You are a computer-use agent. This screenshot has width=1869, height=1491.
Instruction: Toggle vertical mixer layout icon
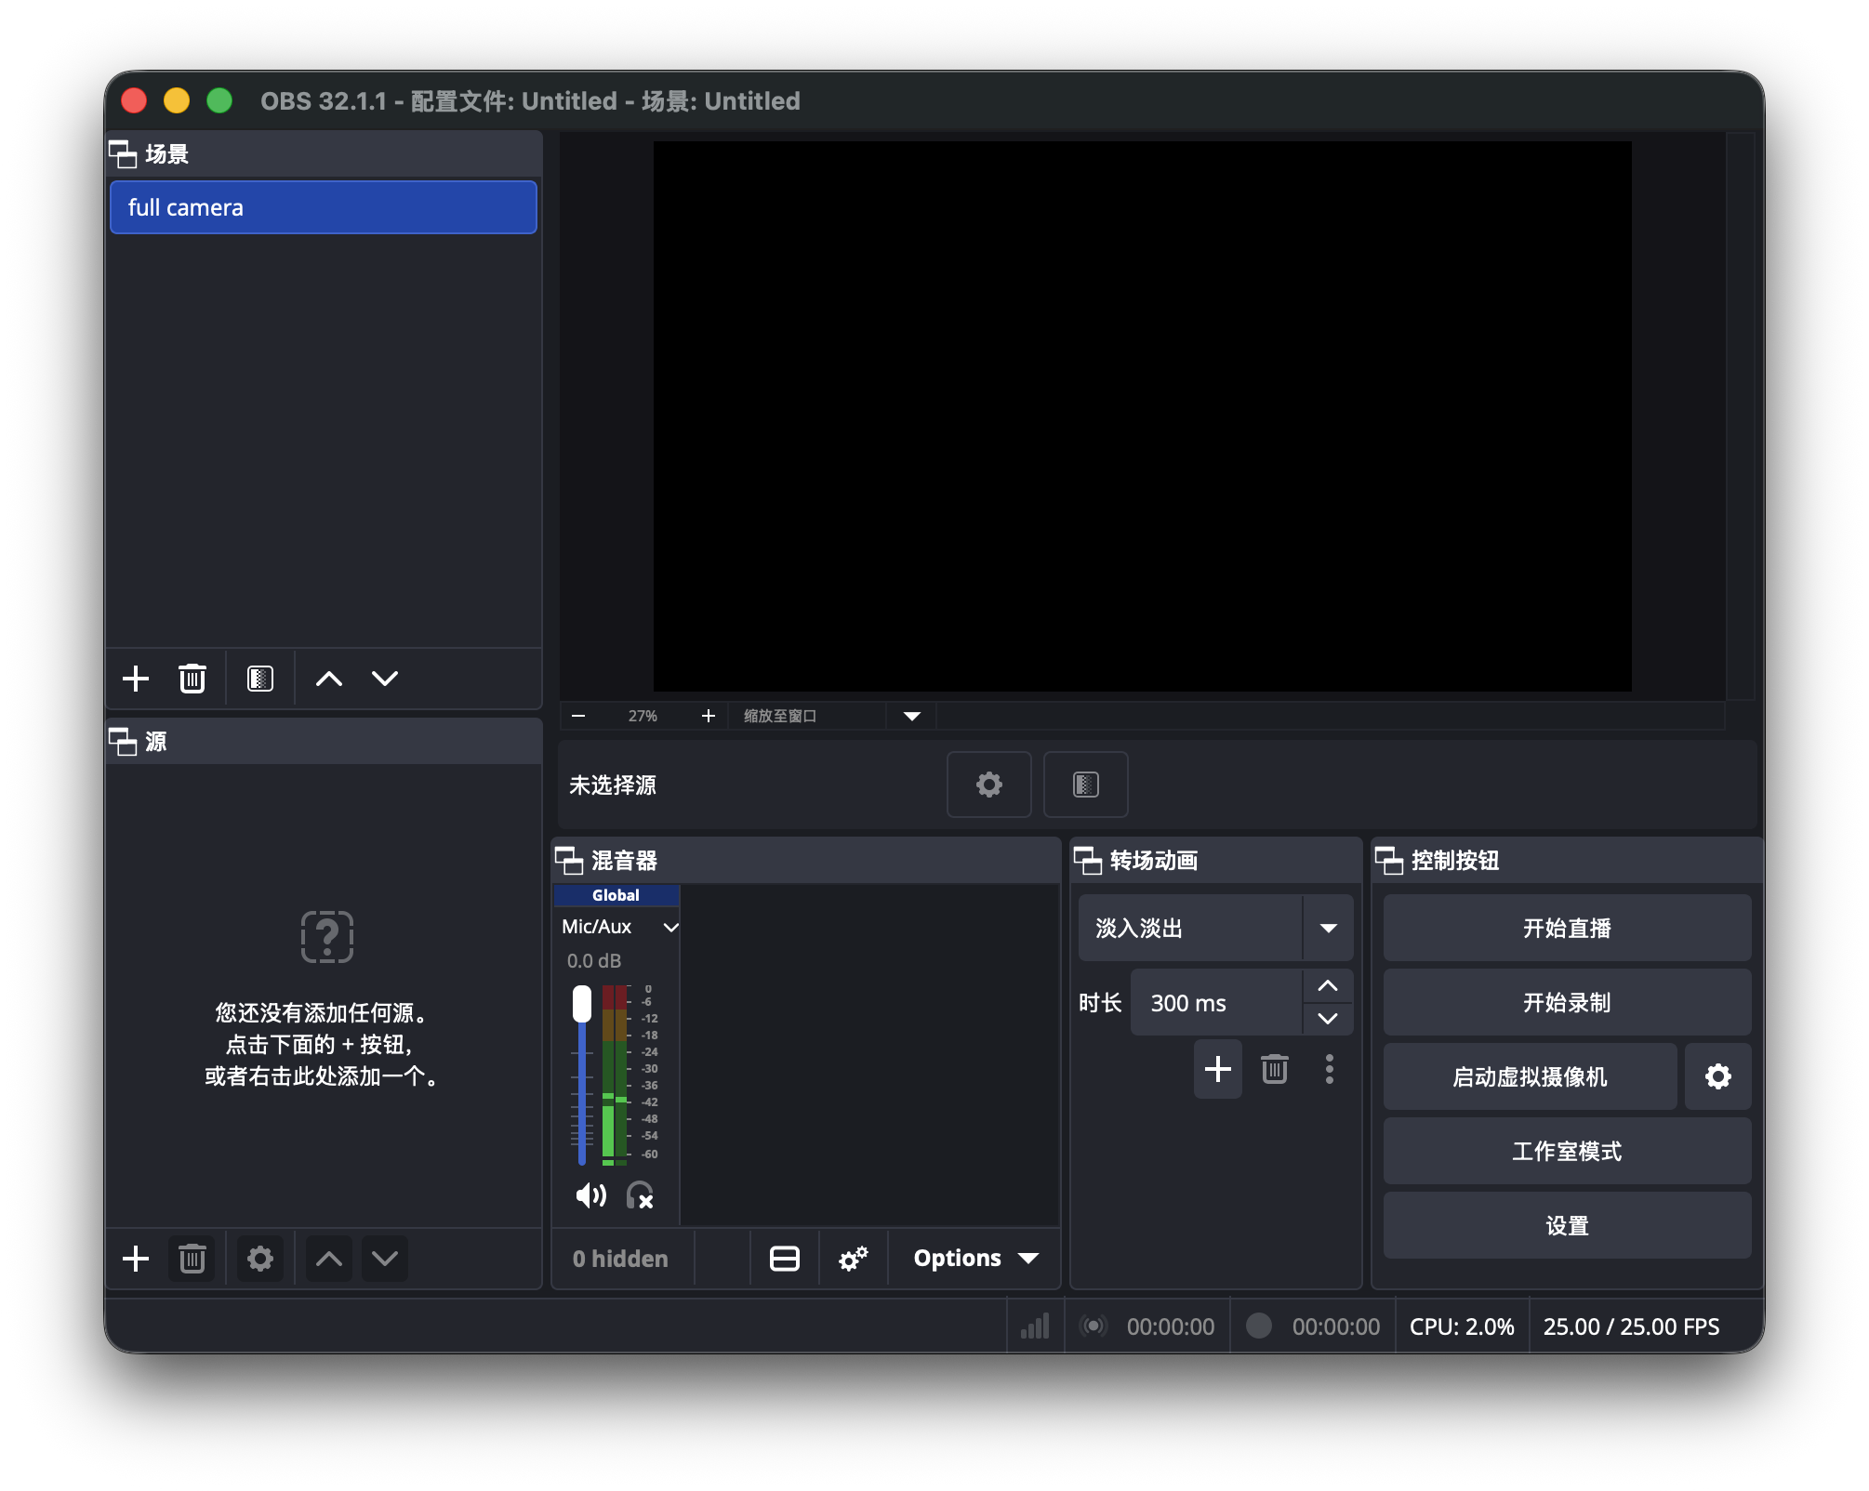point(784,1258)
